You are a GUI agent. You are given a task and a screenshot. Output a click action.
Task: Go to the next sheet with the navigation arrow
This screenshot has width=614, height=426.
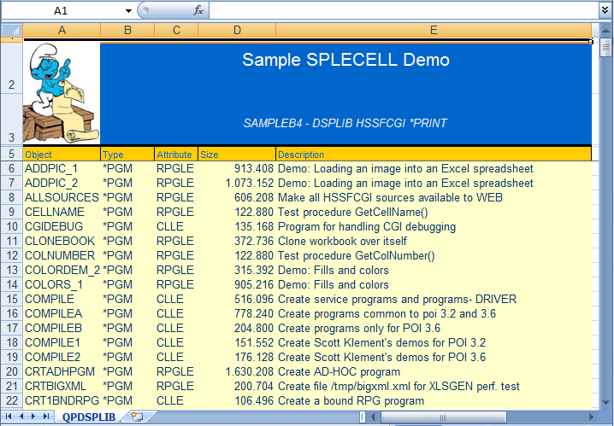pos(33,417)
